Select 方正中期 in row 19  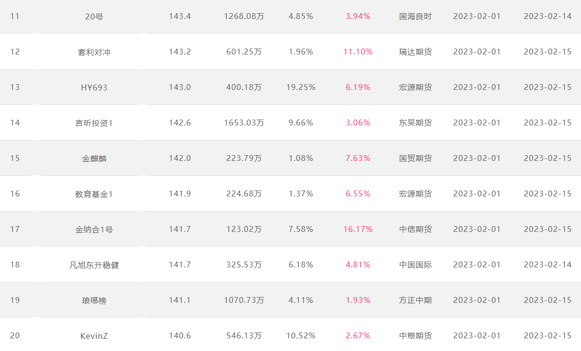click(x=415, y=300)
